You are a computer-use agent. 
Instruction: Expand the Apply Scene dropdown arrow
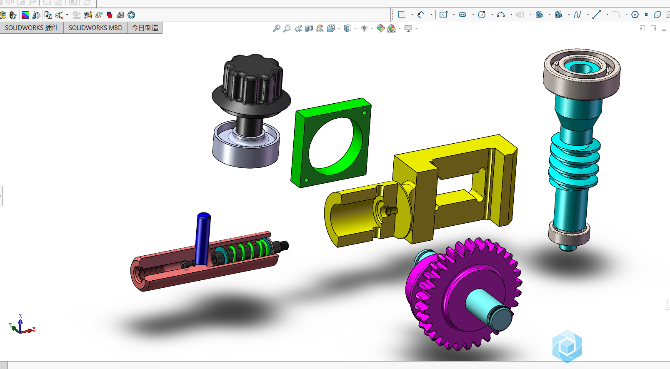(x=400, y=28)
